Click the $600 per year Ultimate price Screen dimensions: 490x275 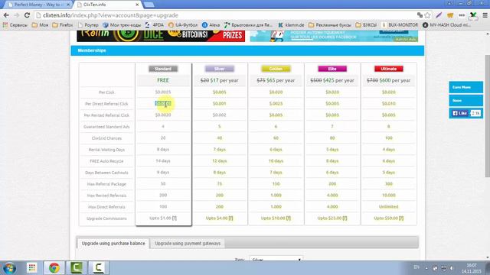click(x=395, y=80)
